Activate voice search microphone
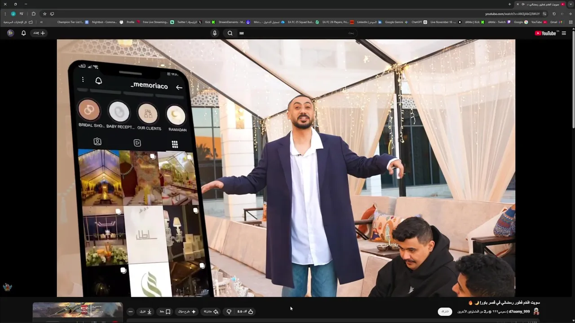Image resolution: width=575 pixels, height=323 pixels. [214, 33]
